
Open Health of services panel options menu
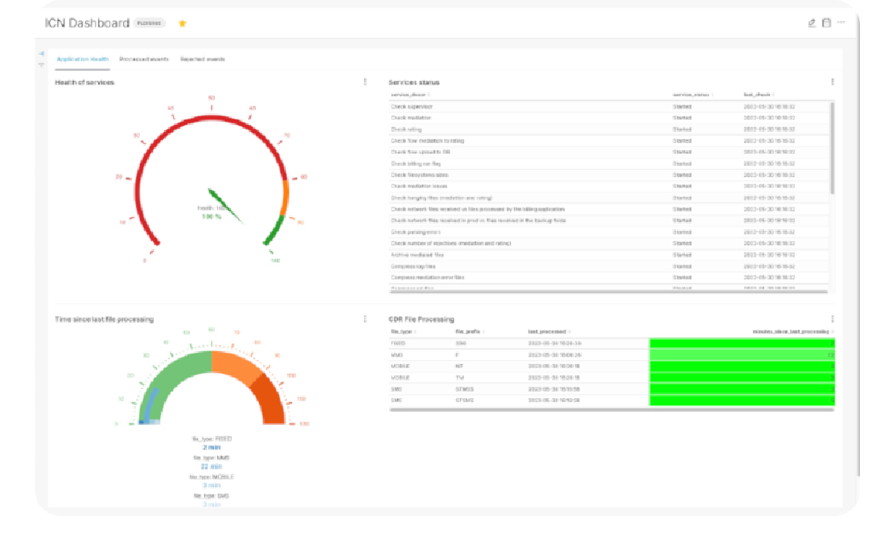(365, 82)
